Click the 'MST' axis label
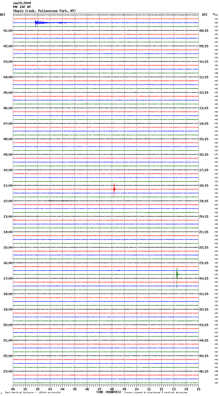 pyautogui.click(x=3, y=15)
